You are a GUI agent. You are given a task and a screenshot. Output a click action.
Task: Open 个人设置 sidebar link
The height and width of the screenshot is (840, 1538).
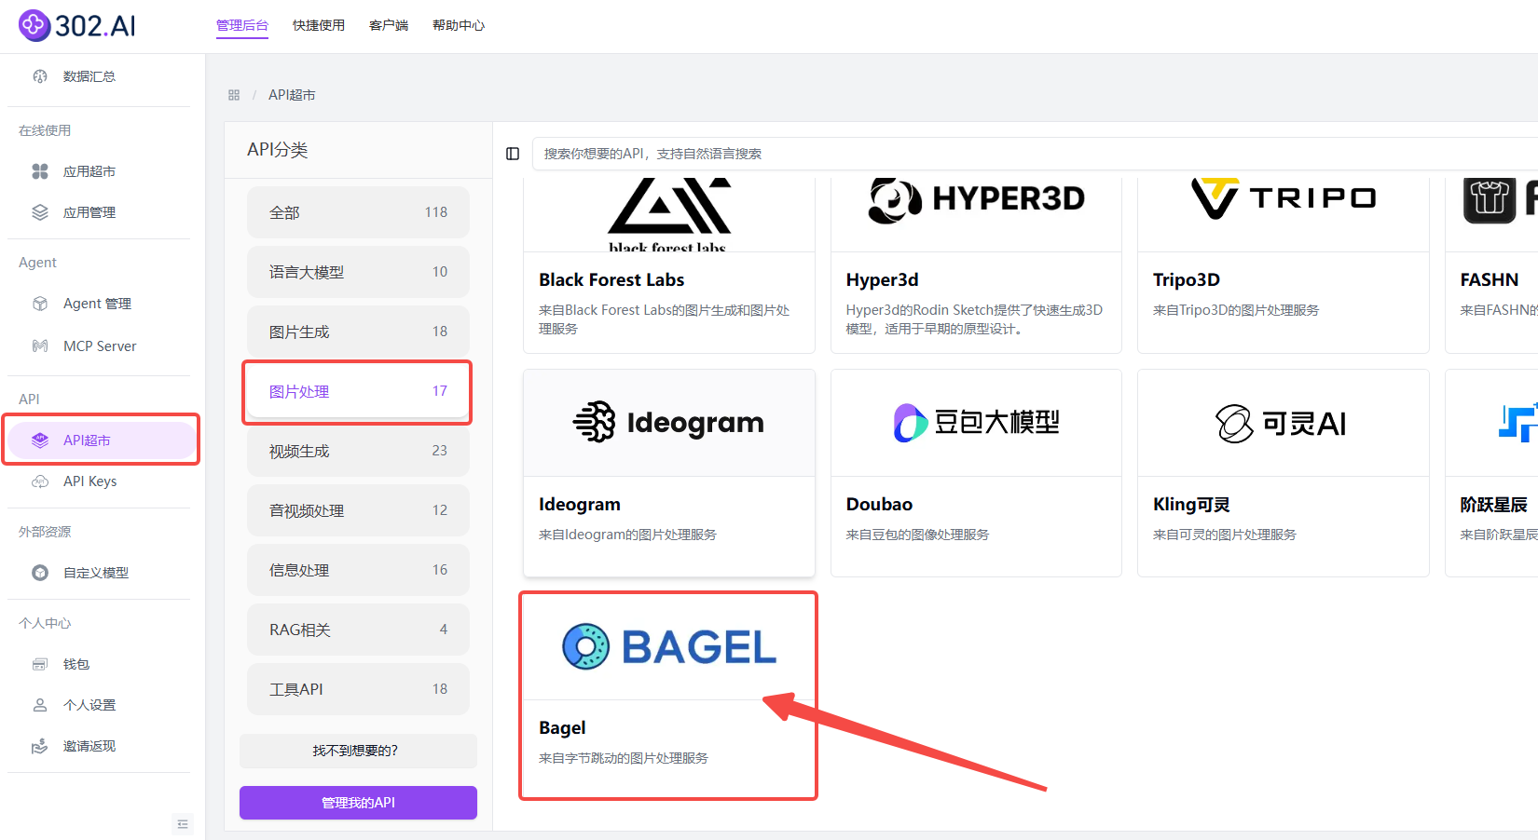(89, 705)
